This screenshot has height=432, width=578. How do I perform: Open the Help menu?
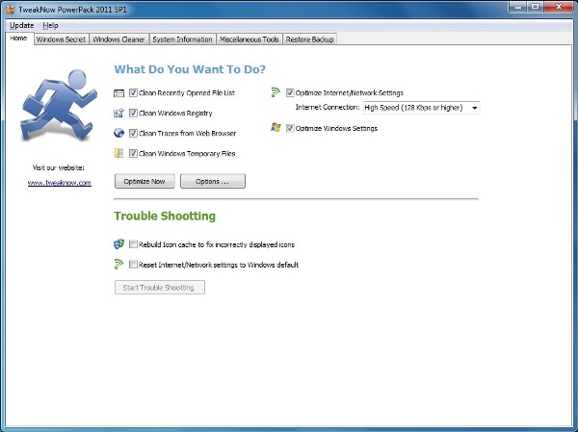[x=50, y=25]
